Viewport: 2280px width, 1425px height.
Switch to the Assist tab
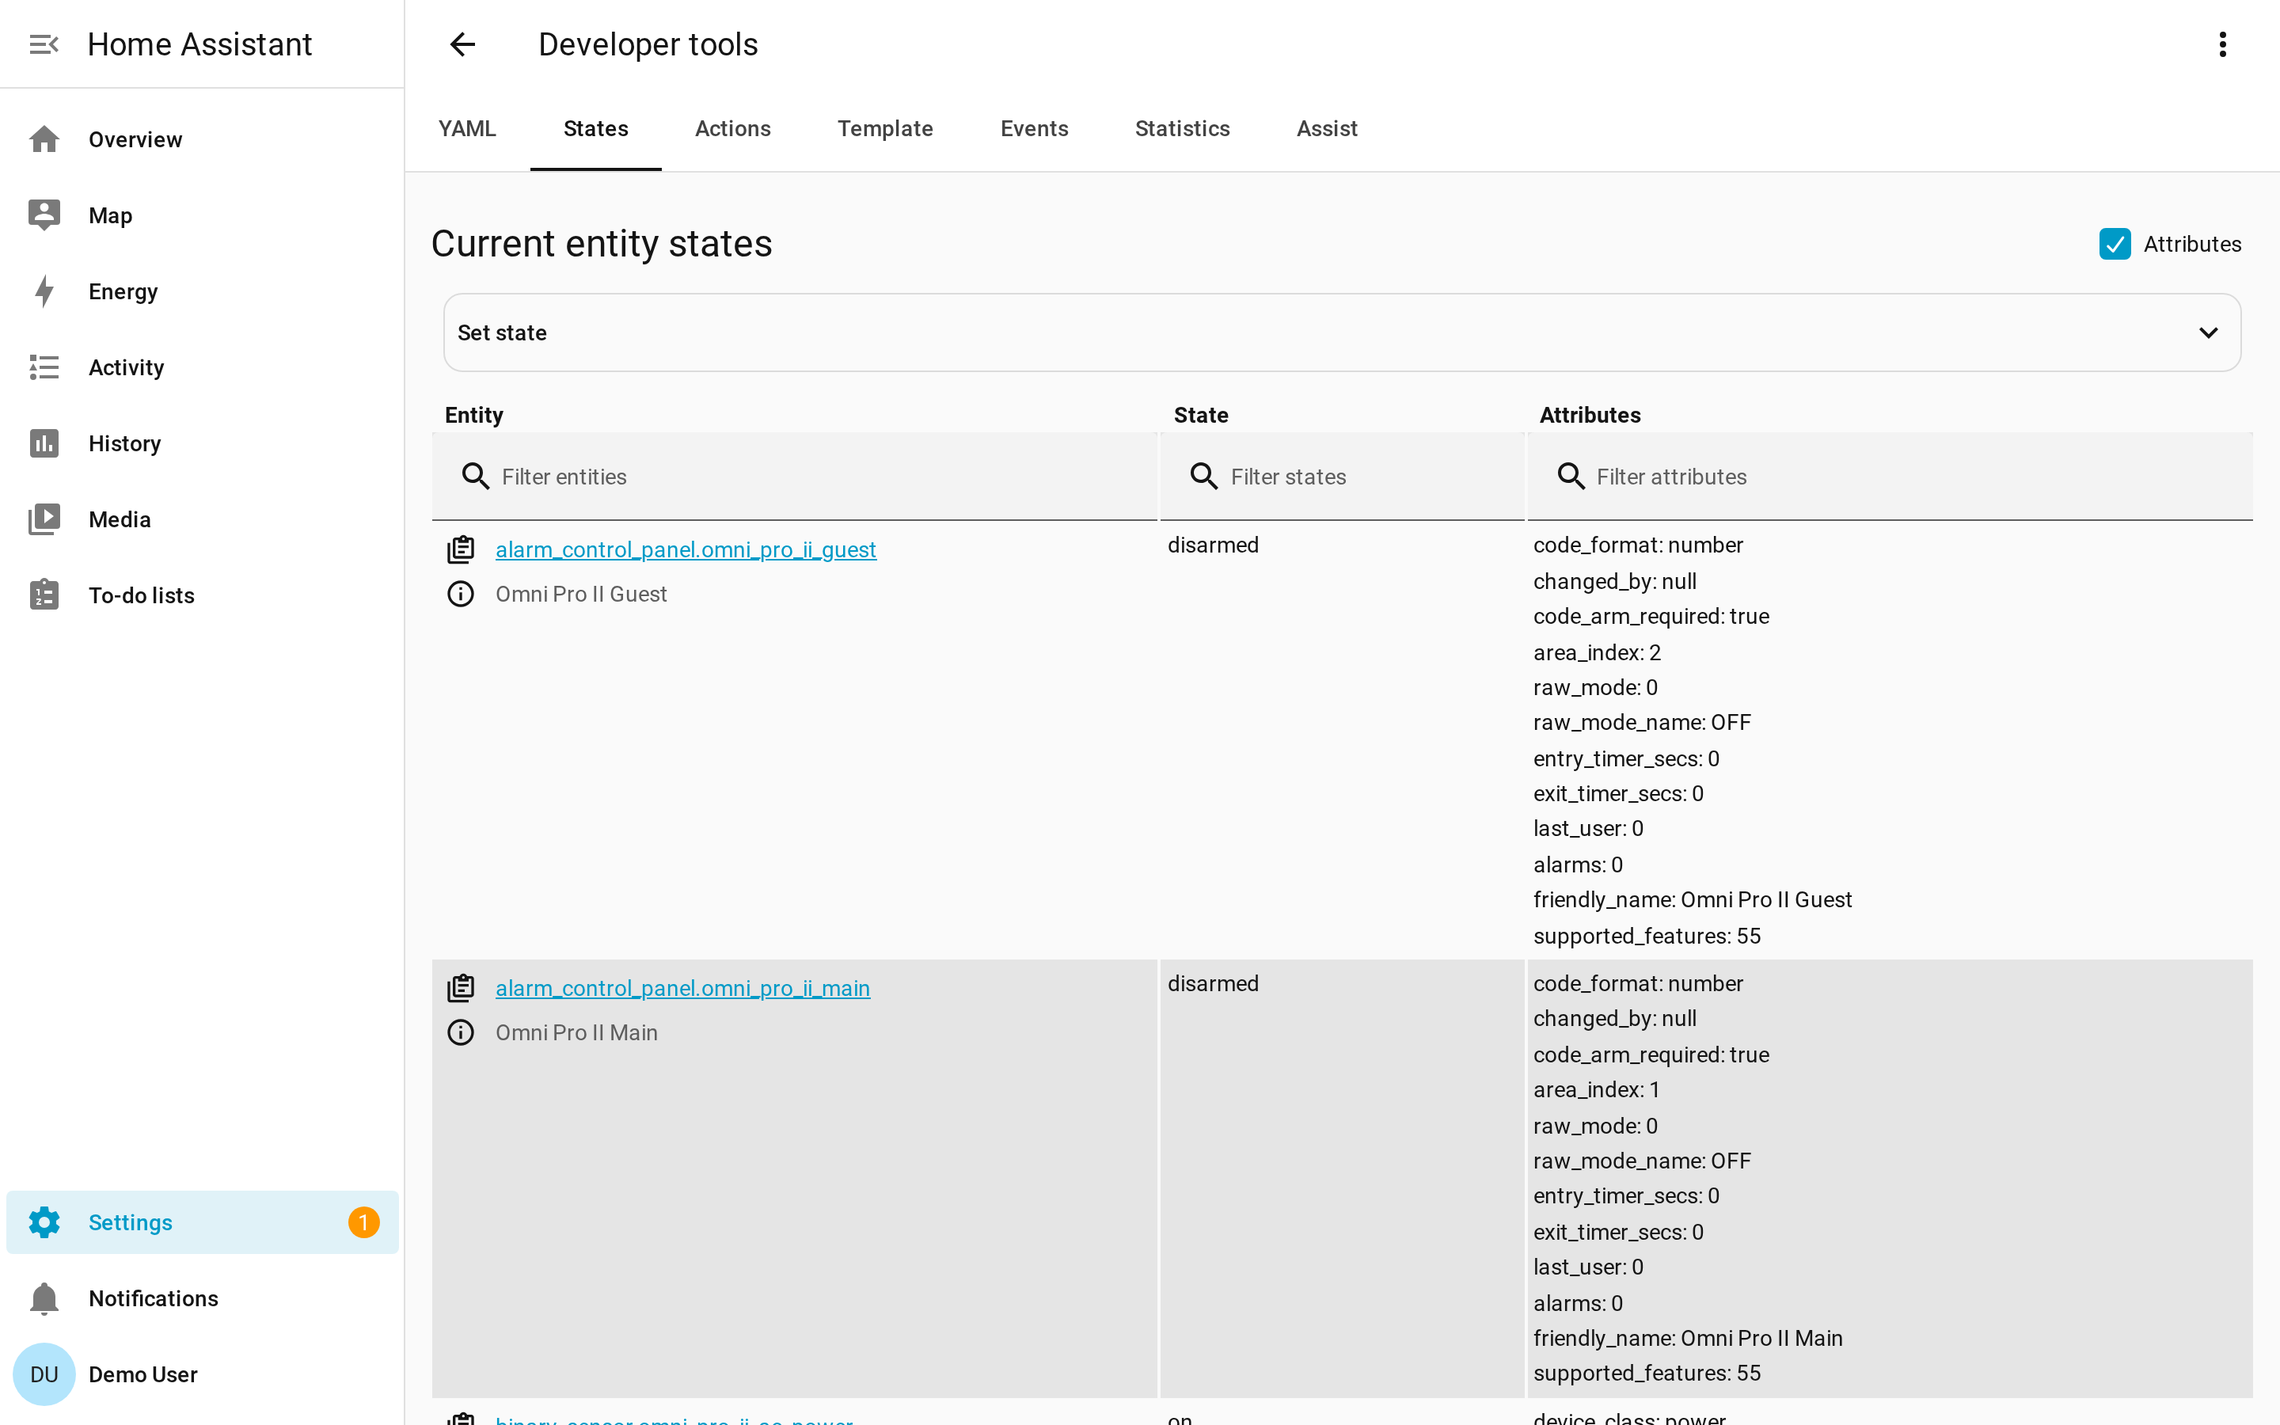[x=1327, y=129]
